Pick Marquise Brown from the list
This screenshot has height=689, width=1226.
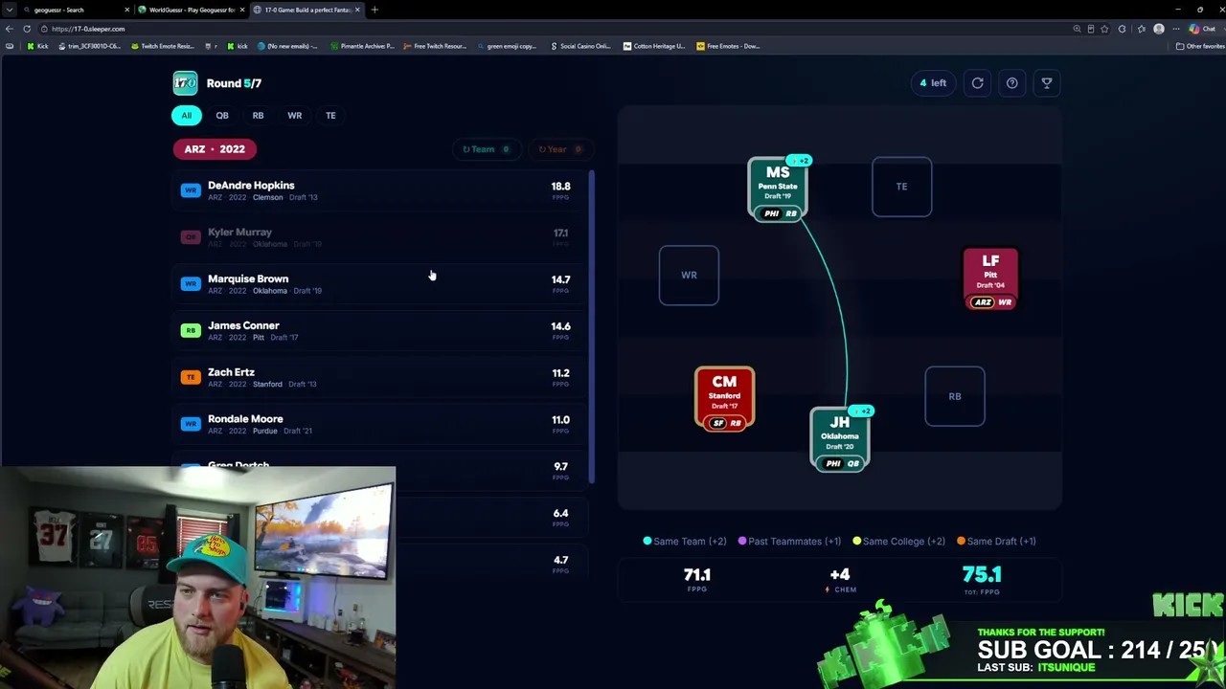pyautogui.click(x=380, y=284)
